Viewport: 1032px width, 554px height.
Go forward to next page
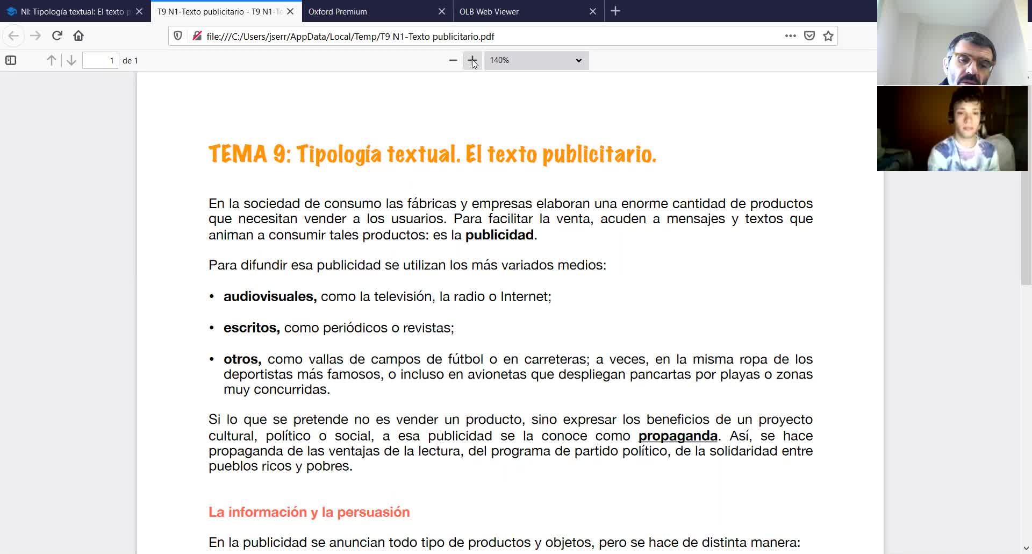coord(35,36)
